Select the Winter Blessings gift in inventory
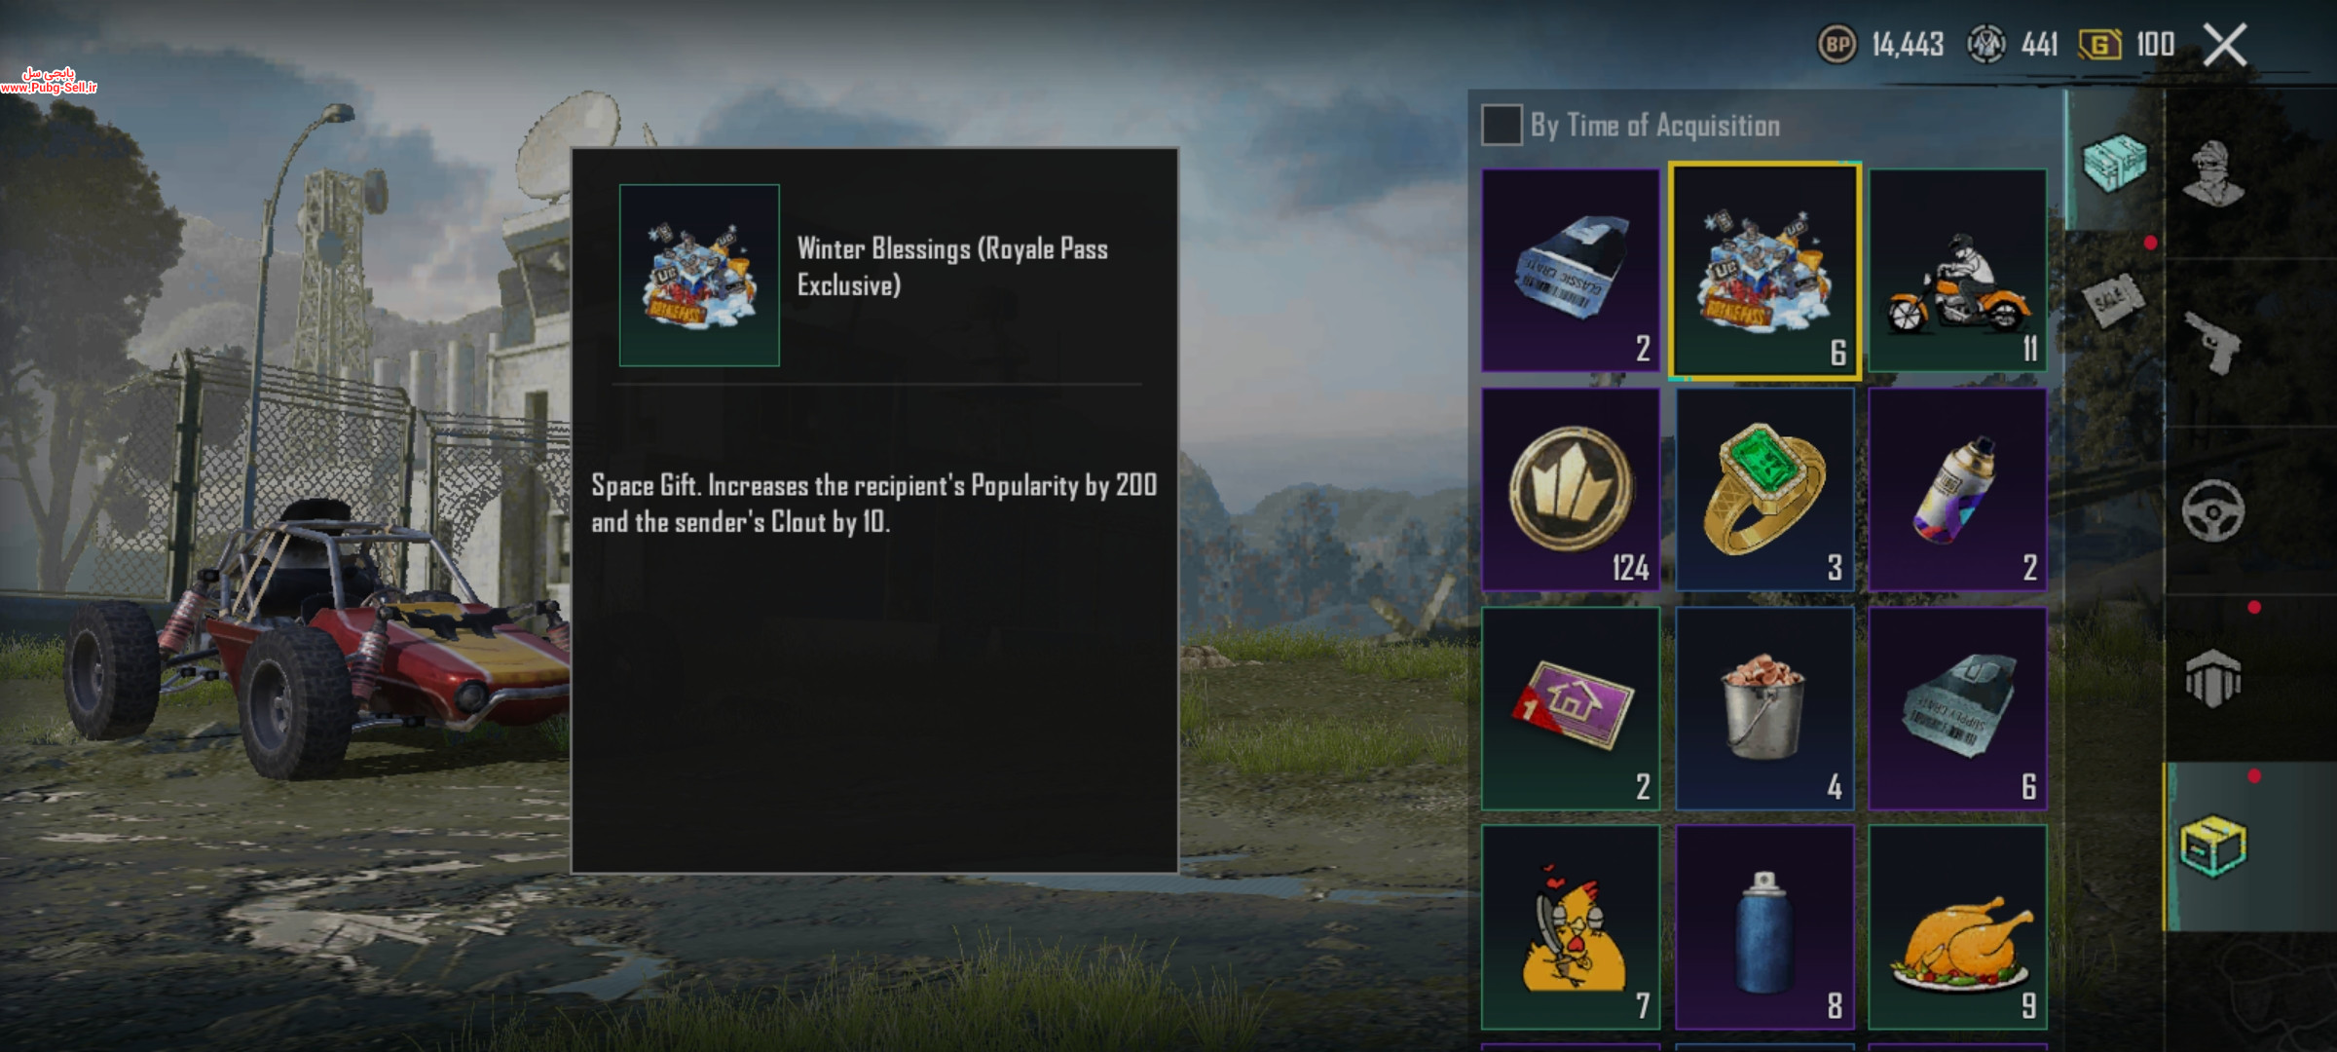The height and width of the screenshot is (1052, 2337). pos(1764,272)
